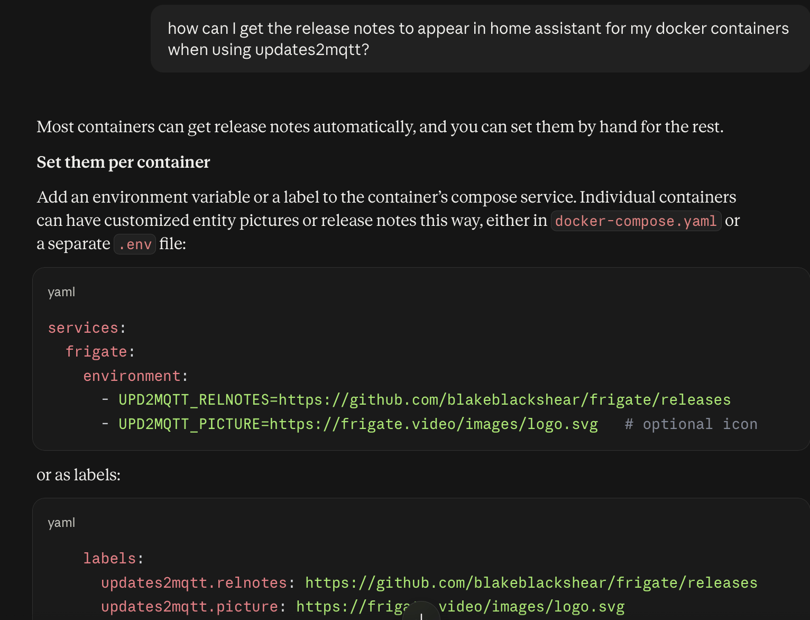The image size is (810, 620).
Task: Click the github.com frigate releases URL in labels
Action: [x=531, y=583]
